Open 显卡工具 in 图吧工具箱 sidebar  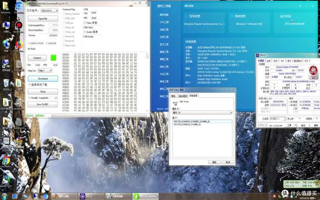click(164, 44)
